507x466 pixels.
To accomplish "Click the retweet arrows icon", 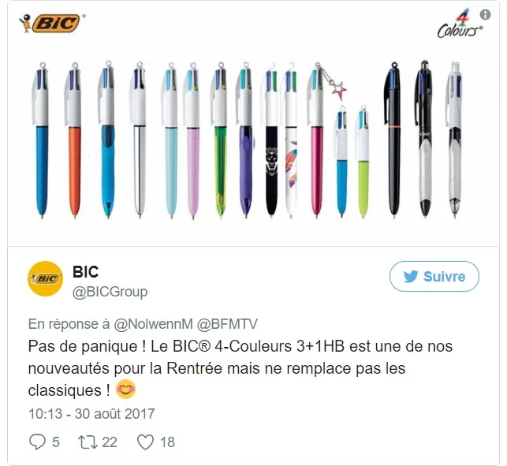I will pos(88,442).
